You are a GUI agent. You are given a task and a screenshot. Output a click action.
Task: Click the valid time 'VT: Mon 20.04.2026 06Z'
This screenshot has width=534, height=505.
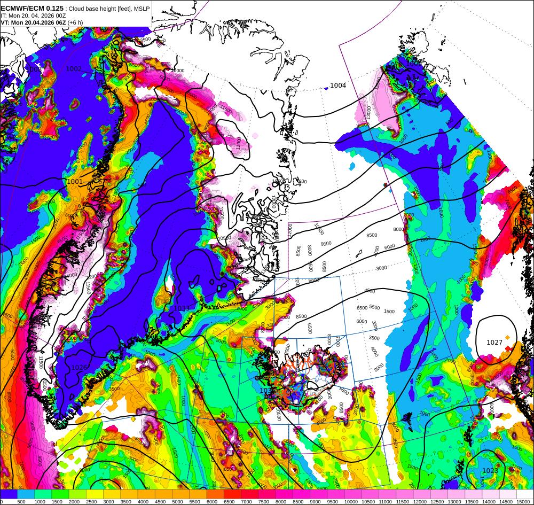pos(33,23)
